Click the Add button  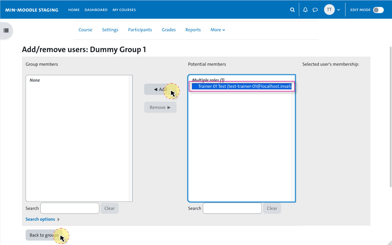[160, 89]
